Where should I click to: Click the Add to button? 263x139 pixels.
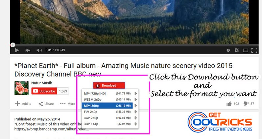(23, 104)
